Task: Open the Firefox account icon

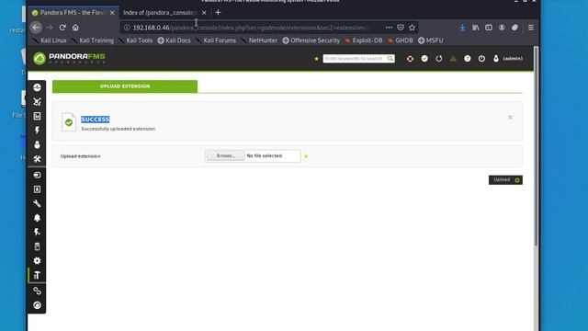Action: point(502,28)
